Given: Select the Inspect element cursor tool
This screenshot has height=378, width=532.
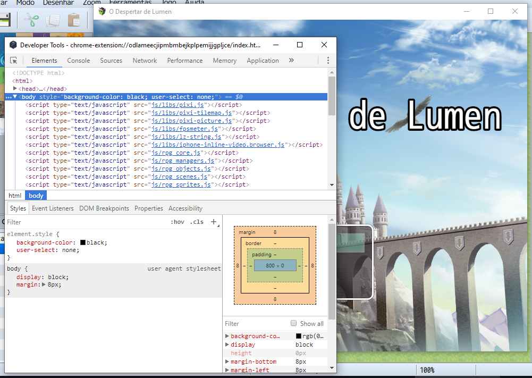Looking at the screenshot, I should 14,60.
